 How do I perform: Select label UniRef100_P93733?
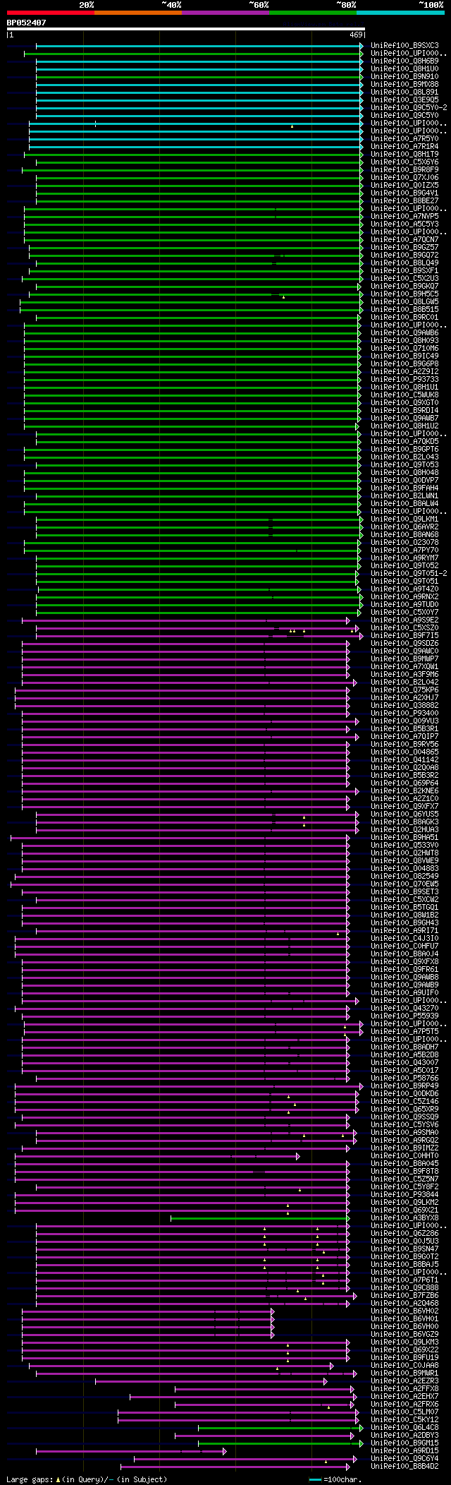404,380
